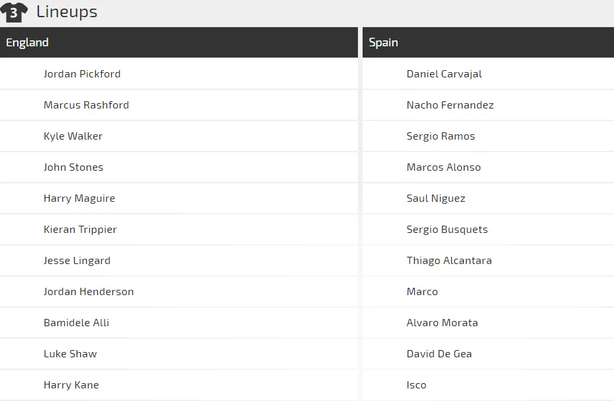Open Thiago Alcantara's entry
Image resolution: width=614 pixels, height=401 pixels.
[x=449, y=261]
